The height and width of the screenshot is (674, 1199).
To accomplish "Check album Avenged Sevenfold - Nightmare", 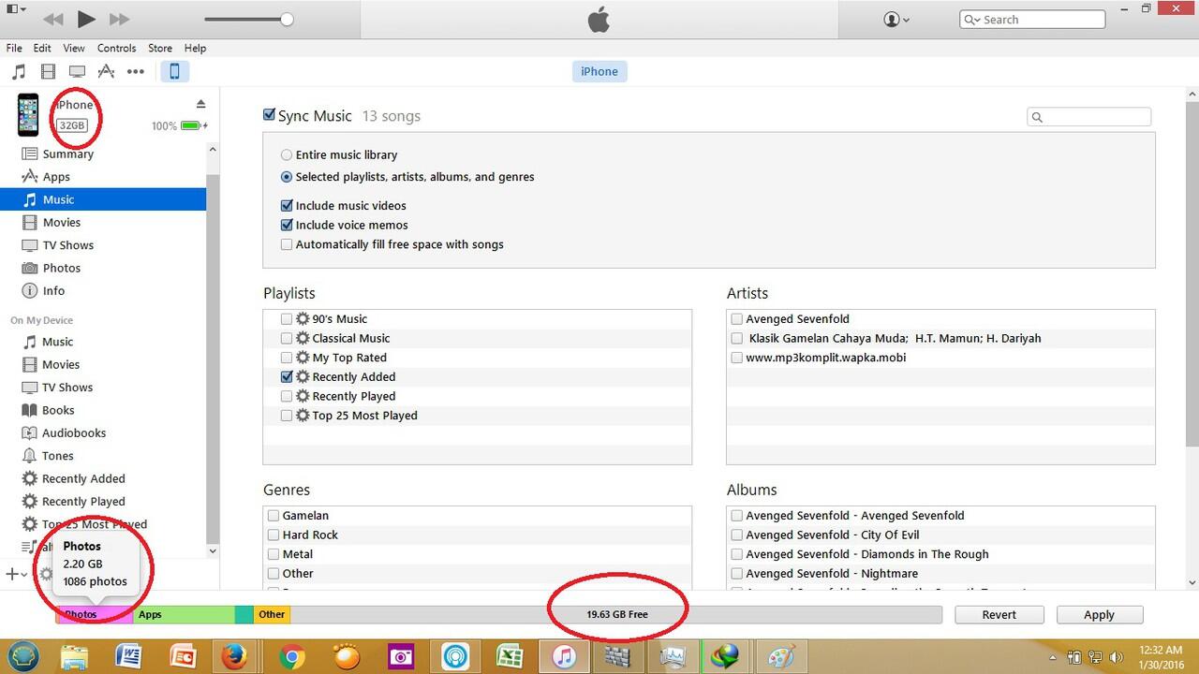I will click(737, 574).
